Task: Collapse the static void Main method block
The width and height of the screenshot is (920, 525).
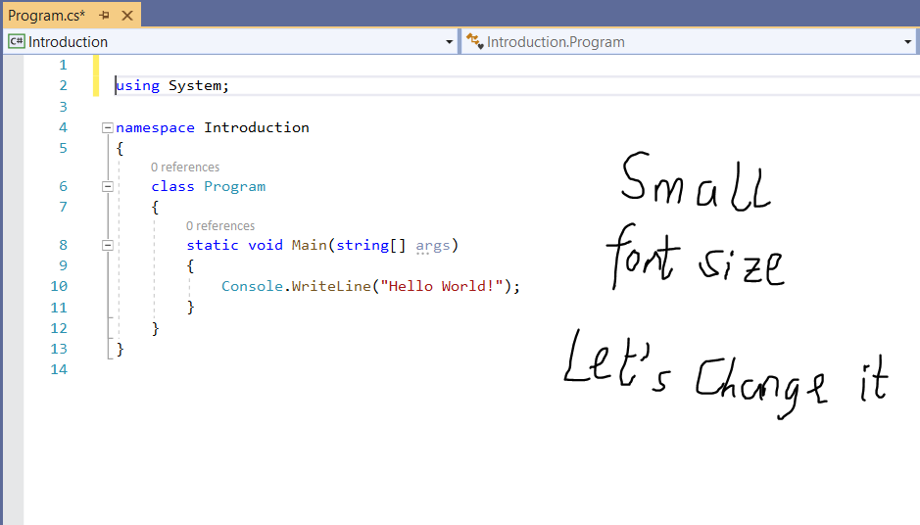Action: (108, 245)
